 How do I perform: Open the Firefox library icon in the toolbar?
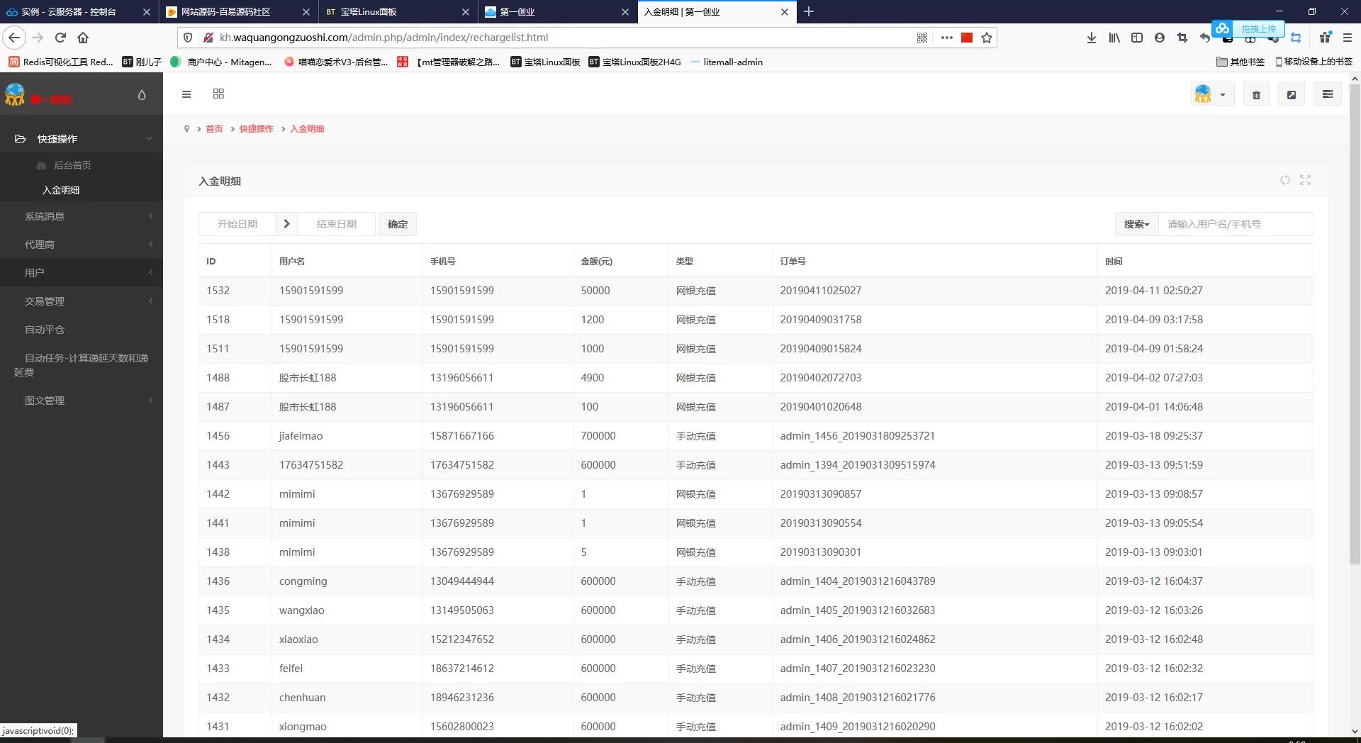[1114, 38]
